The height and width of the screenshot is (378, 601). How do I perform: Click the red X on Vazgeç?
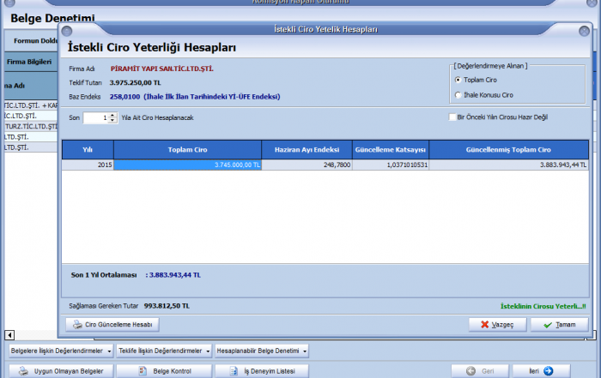tap(485, 325)
